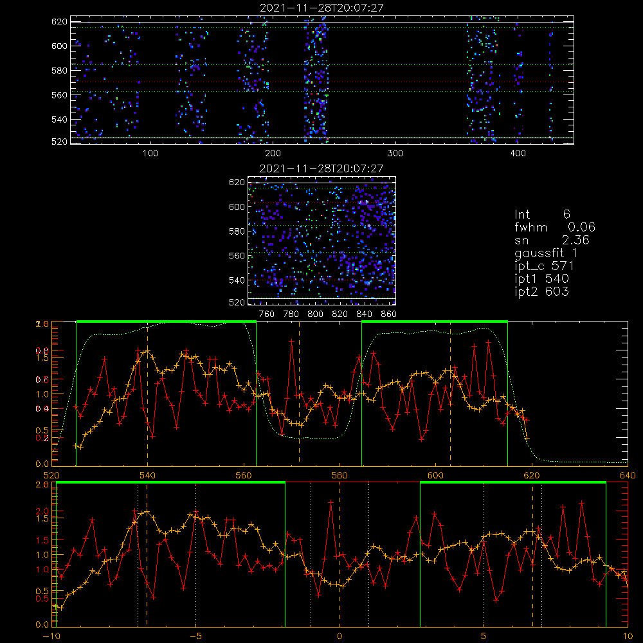
Task: Click y-axis label 560 of top spectrogram
Action: 59,95
